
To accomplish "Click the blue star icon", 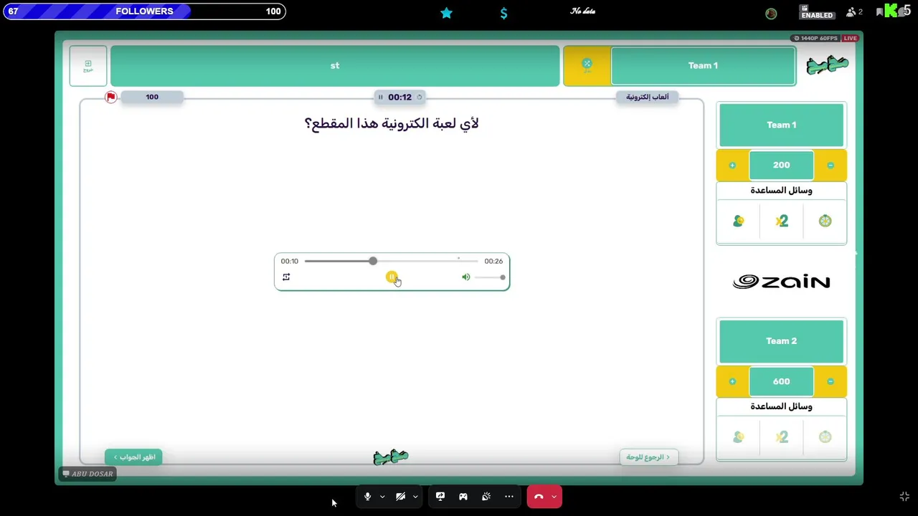I will point(446,13).
